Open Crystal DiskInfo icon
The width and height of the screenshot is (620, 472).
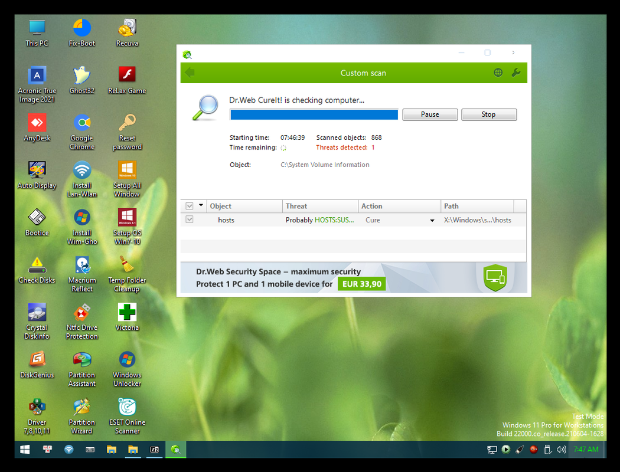click(x=37, y=322)
